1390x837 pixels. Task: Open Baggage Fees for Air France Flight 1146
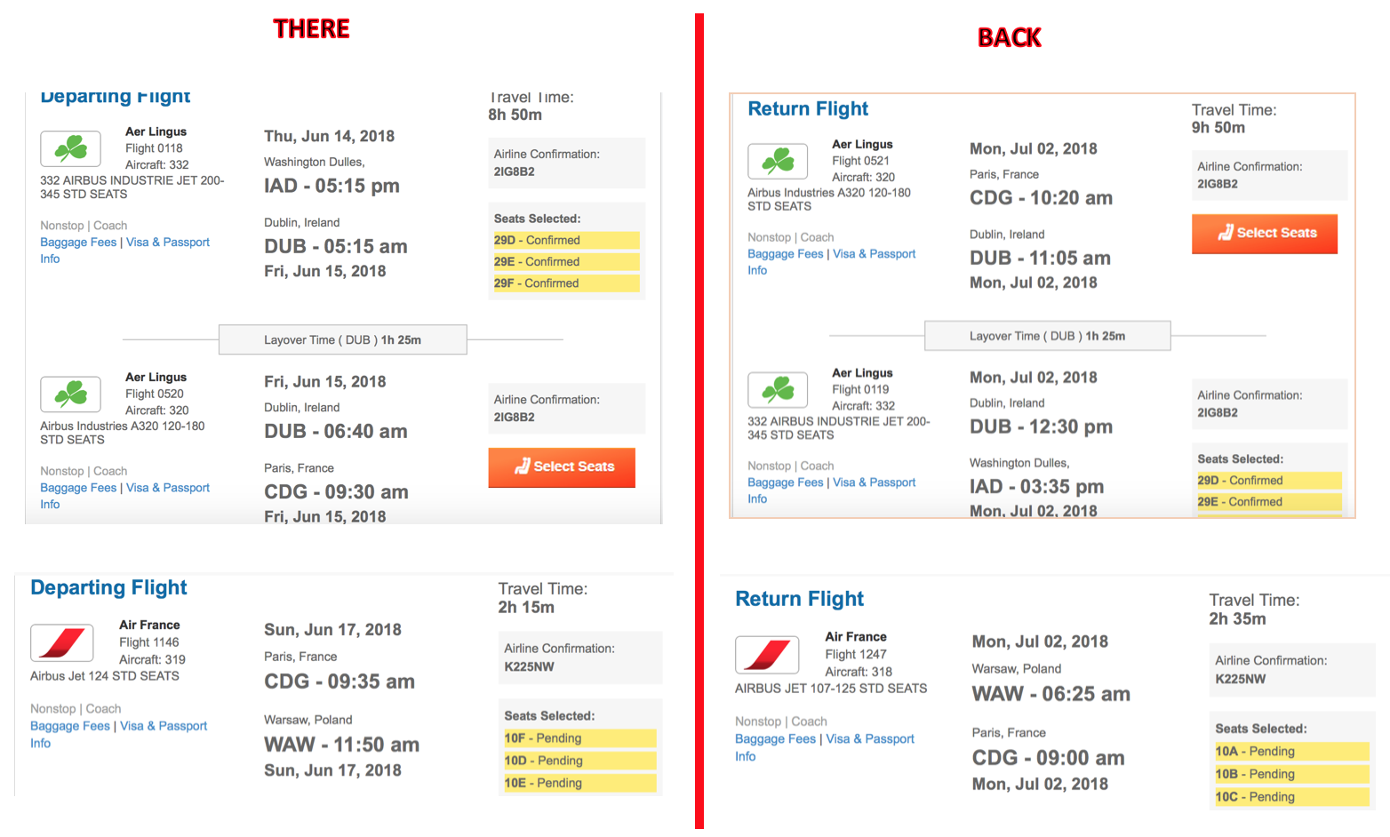pos(70,726)
